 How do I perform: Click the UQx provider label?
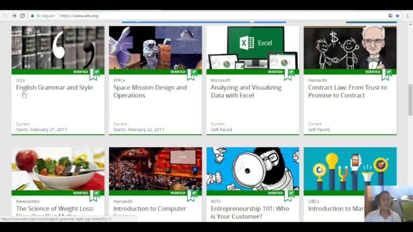(20, 80)
